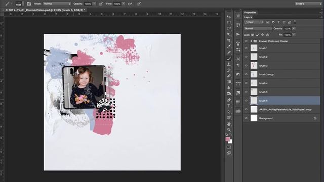Open the Kind filter dropdown
This screenshot has height=182, width=324.
(254, 22)
